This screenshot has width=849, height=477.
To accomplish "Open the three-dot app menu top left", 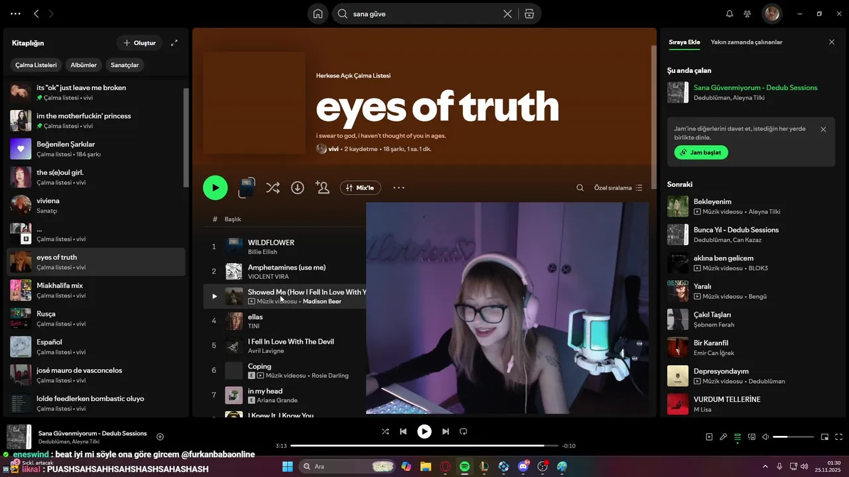I will tap(15, 14).
